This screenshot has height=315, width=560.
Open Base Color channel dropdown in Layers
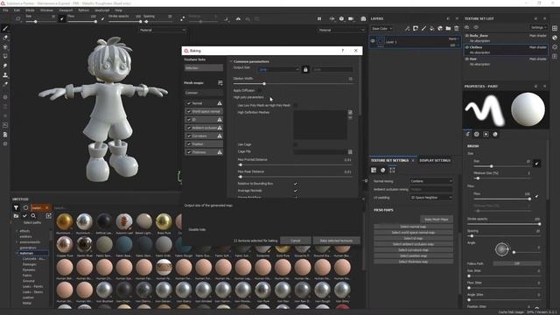[x=381, y=28]
